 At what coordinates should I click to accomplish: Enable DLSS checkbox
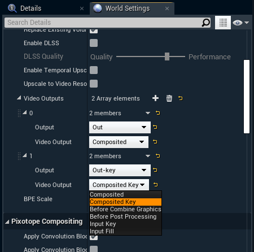point(94,43)
